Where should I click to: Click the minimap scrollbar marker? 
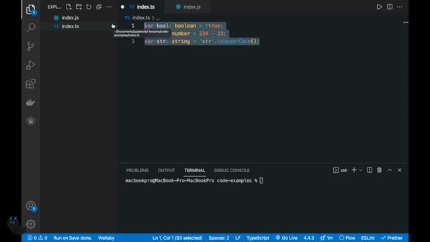point(406,22)
